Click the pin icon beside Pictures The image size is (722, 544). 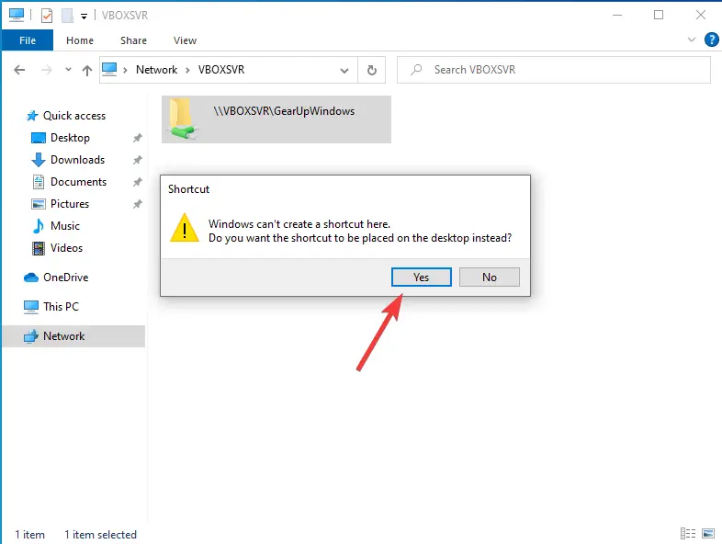(x=137, y=204)
